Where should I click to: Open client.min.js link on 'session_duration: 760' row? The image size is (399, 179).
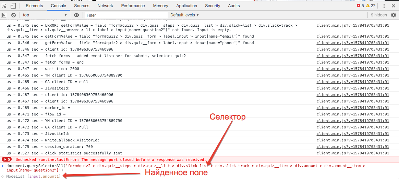pos(353,147)
